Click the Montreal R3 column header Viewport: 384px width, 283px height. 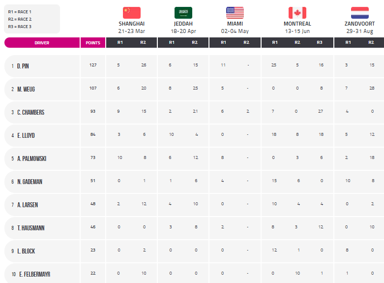click(320, 42)
